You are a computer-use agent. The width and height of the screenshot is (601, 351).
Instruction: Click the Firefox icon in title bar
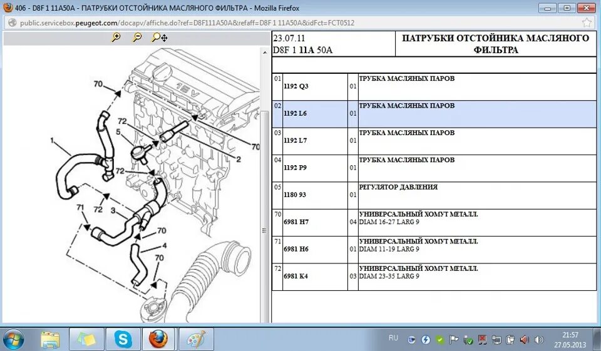[x=8, y=8]
